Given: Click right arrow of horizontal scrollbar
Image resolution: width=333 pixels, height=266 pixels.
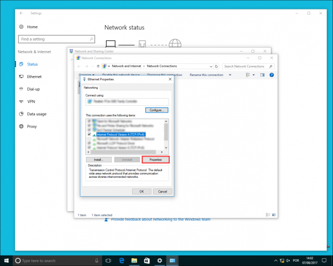Looking at the screenshot, I should (162, 152).
